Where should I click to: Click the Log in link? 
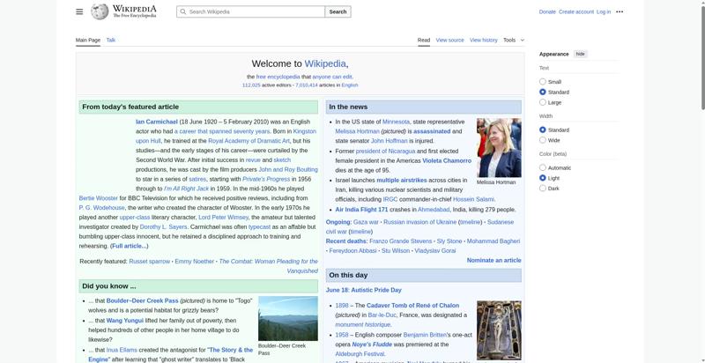pos(604,11)
